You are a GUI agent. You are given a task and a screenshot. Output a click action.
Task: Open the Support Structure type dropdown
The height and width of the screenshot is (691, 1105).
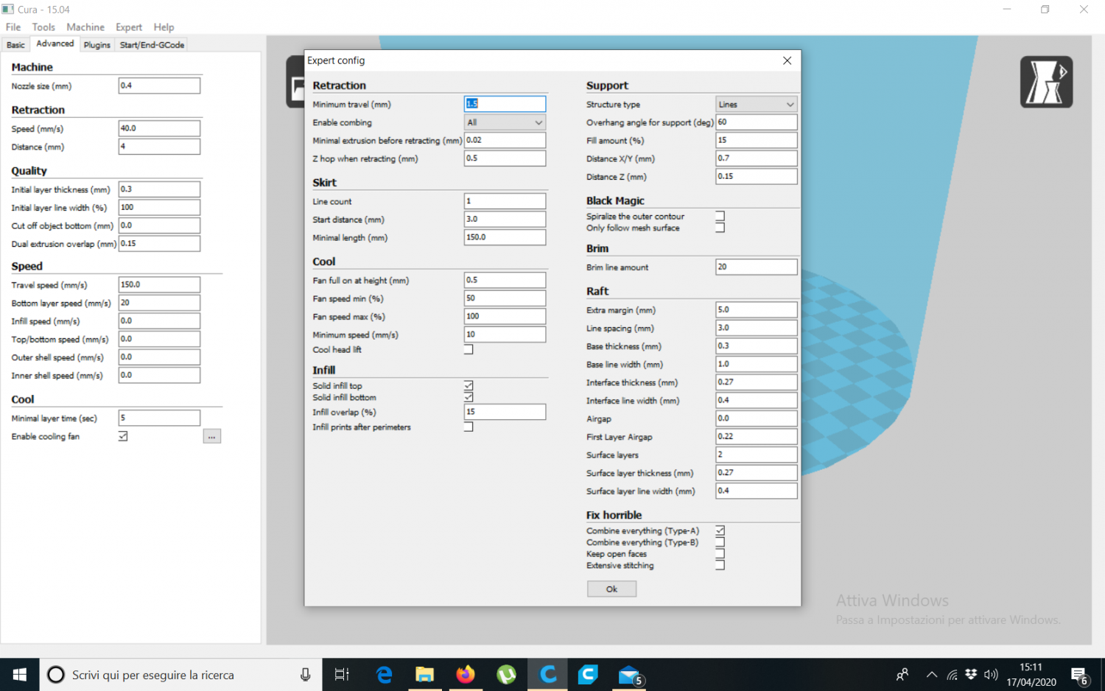pos(756,105)
